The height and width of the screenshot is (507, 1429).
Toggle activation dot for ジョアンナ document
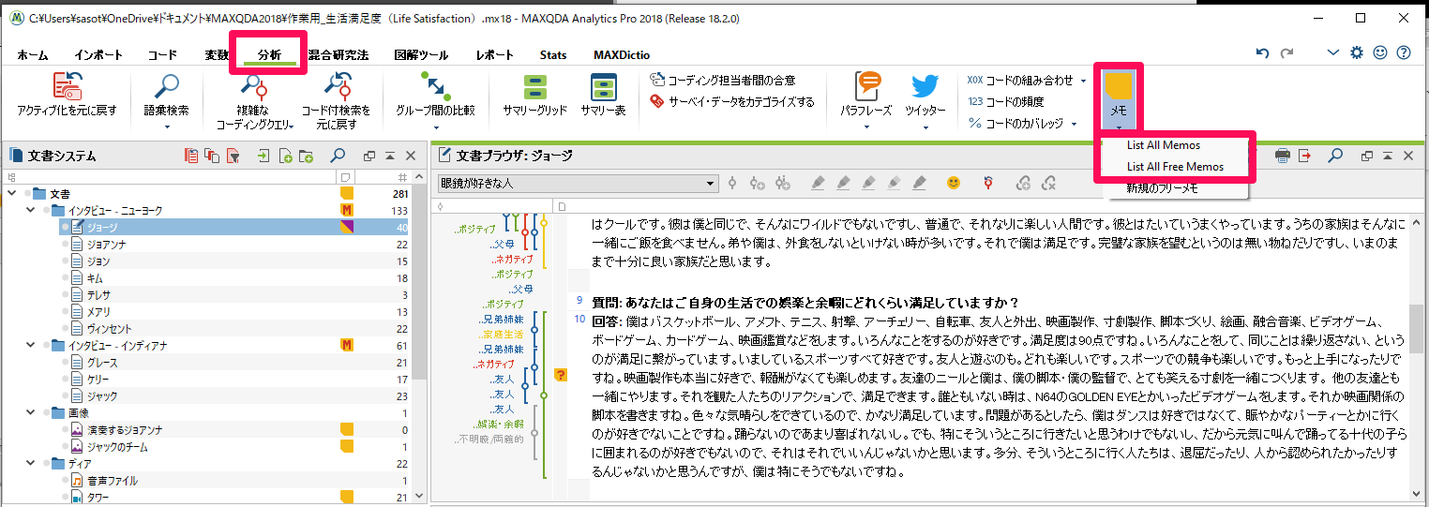[x=64, y=245]
